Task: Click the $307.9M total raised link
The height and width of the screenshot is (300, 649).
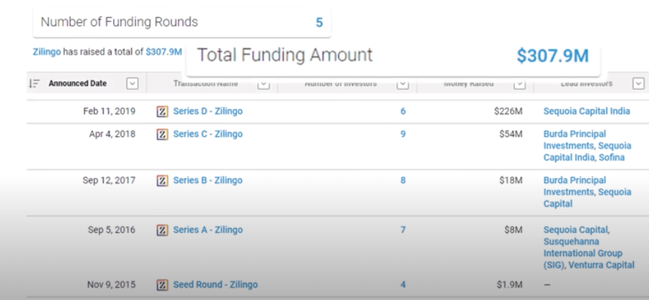Action: coord(164,52)
